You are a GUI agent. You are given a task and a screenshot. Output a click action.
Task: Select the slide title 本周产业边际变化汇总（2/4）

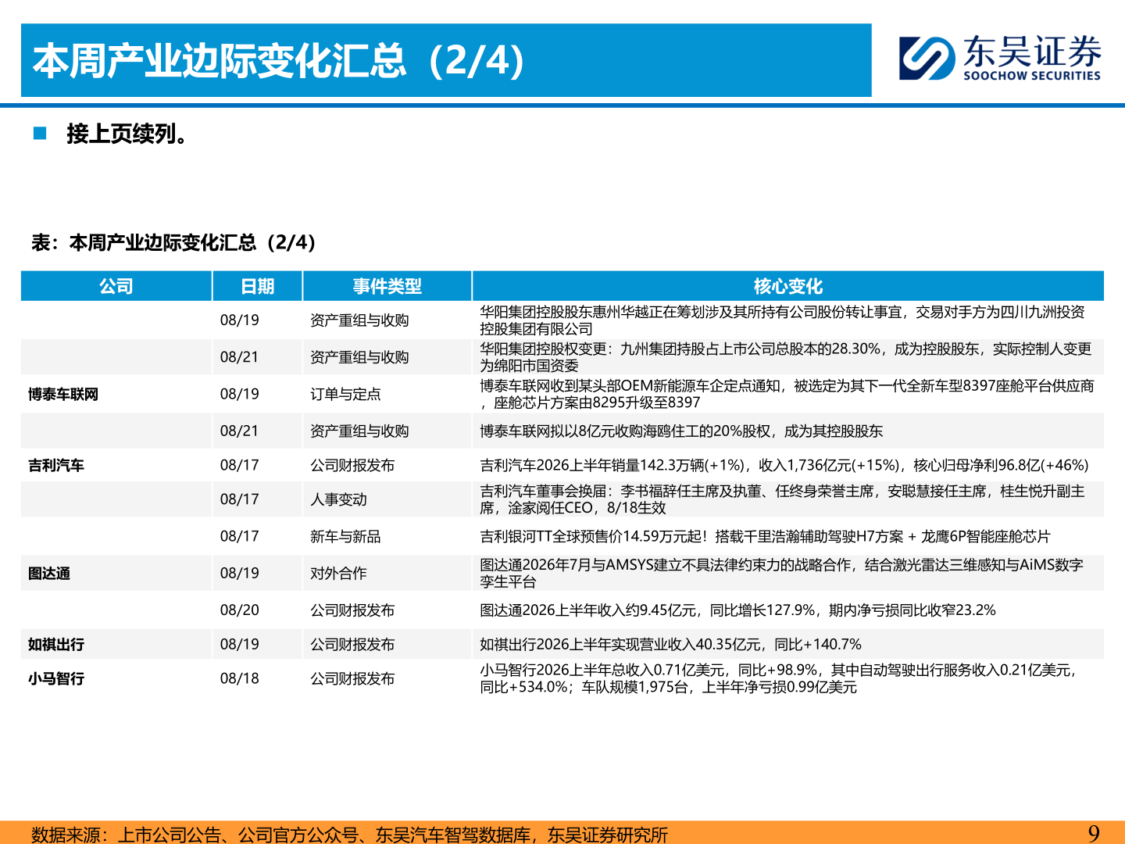coord(278,61)
